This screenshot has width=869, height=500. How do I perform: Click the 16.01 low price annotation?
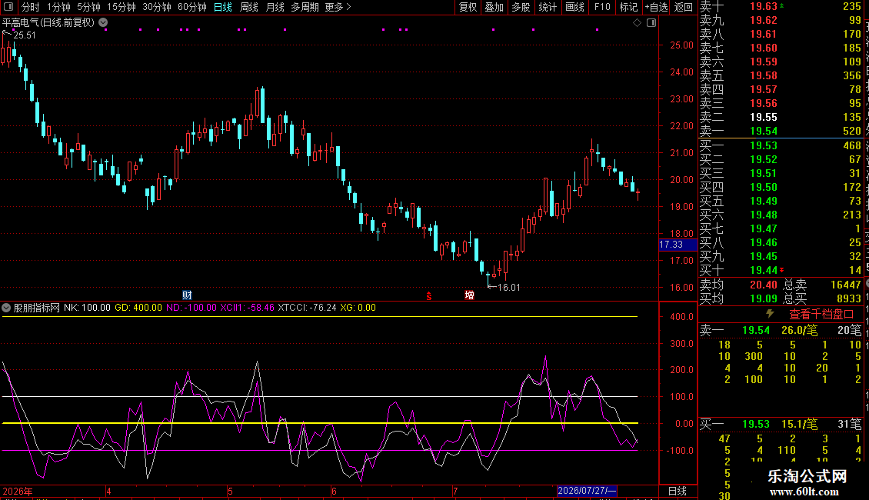click(509, 288)
